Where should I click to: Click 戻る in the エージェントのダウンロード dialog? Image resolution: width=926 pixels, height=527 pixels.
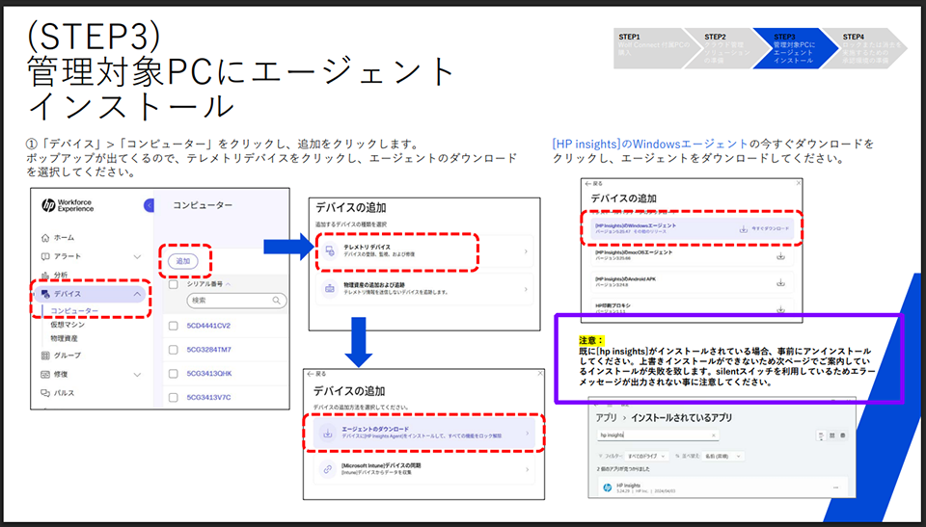316,374
